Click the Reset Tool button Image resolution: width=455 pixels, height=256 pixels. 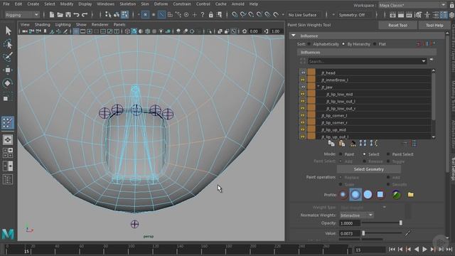click(397, 26)
